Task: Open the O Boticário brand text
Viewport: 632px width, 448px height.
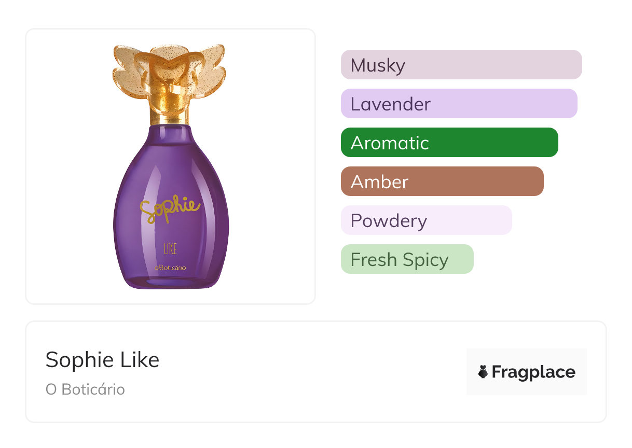Action: [x=85, y=389]
